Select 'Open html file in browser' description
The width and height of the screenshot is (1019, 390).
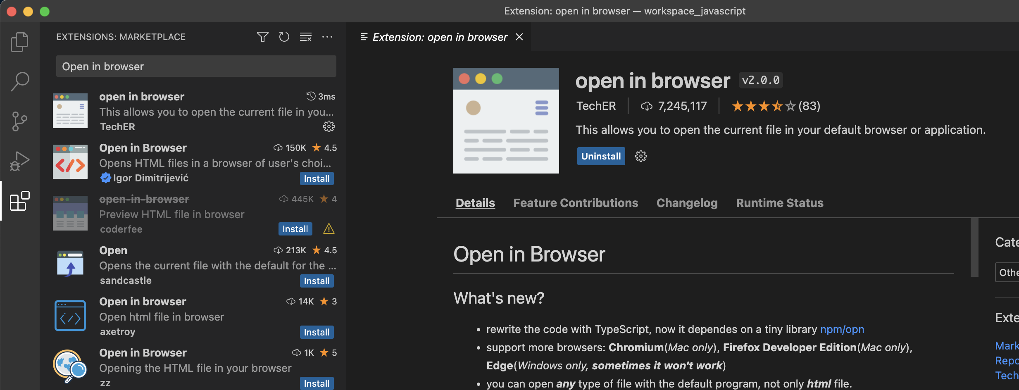(x=162, y=317)
